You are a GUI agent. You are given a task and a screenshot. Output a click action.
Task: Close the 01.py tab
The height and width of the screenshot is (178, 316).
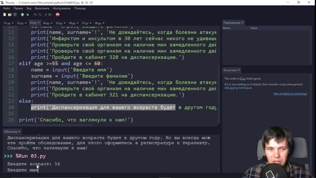tap(13, 23)
